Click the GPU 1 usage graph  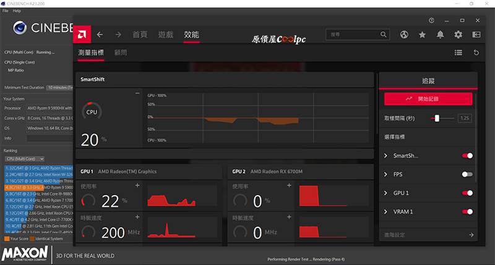pos(182,196)
